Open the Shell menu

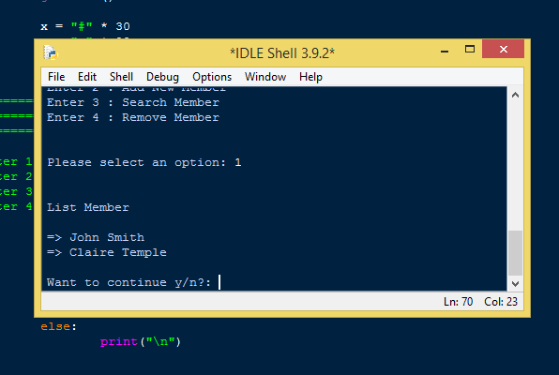[x=121, y=77]
